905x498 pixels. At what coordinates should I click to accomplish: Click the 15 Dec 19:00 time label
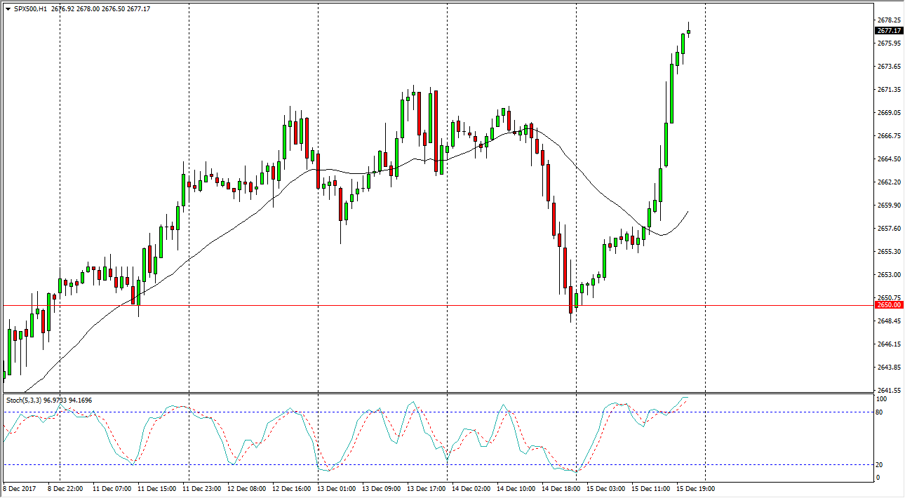click(x=695, y=488)
